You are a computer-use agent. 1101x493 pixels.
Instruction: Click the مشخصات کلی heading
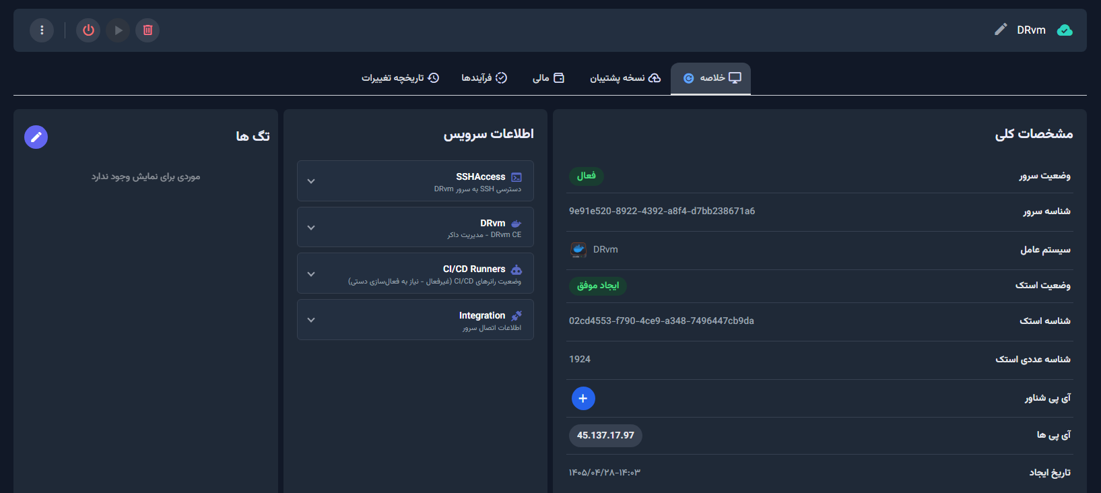1034,134
